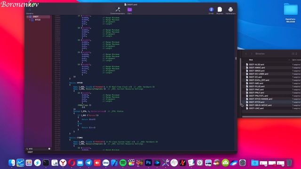
Task: Click the purple Patch icon in toolbar
Action: [130, 9]
